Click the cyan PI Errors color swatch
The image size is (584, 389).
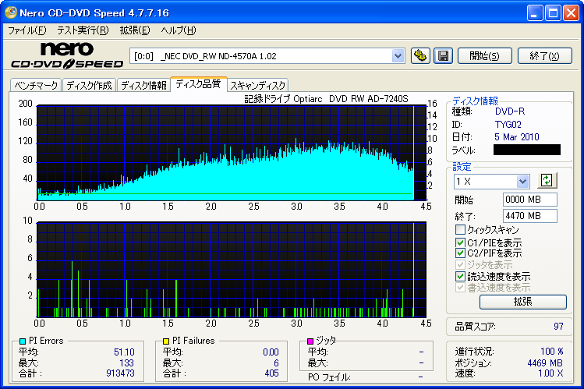(23, 341)
